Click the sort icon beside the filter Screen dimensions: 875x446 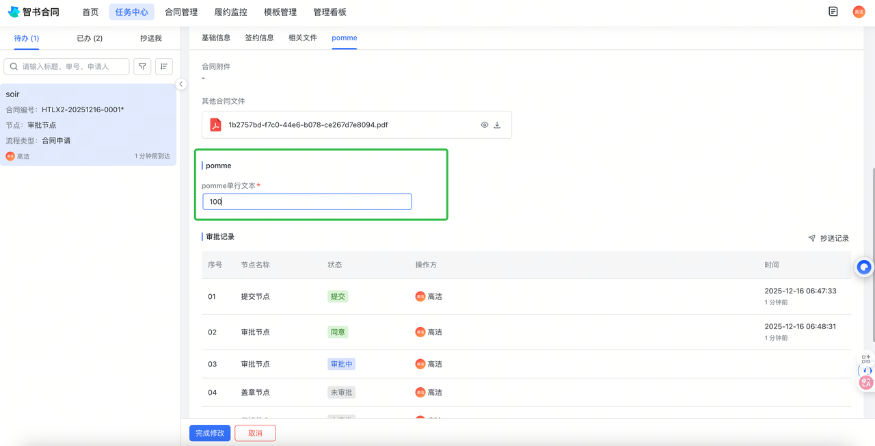coord(163,66)
